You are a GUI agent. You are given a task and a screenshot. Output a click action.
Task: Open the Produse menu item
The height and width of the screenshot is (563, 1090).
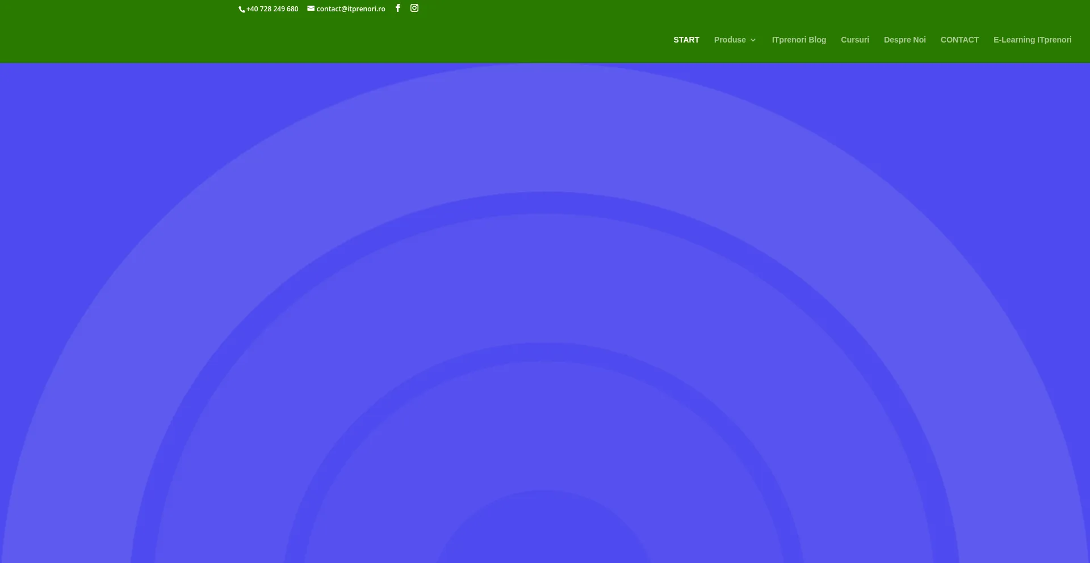tap(730, 40)
